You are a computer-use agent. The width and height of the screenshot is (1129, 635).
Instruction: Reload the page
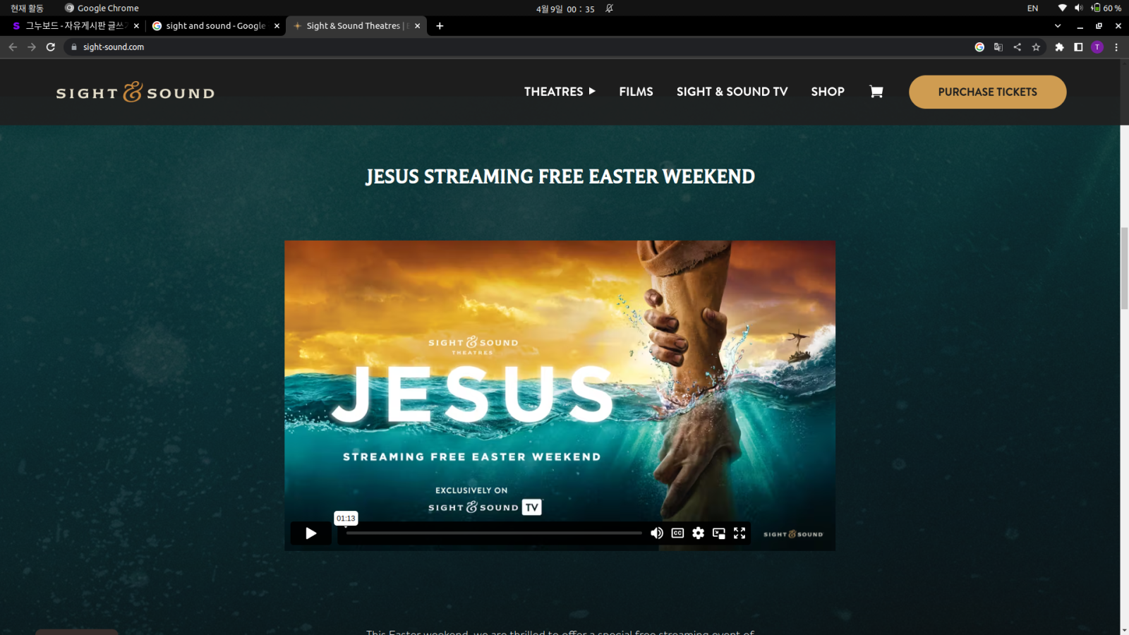pos(51,47)
